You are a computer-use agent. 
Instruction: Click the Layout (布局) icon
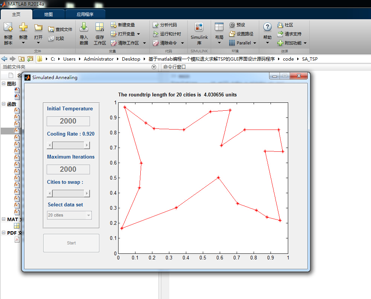click(x=219, y=27)
